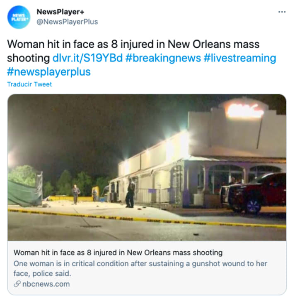Image resolution: width=290 pixels, height=297 pixels.
Task: Click the link card headline text
Action: pyautogui.click(x=118, y=253)
